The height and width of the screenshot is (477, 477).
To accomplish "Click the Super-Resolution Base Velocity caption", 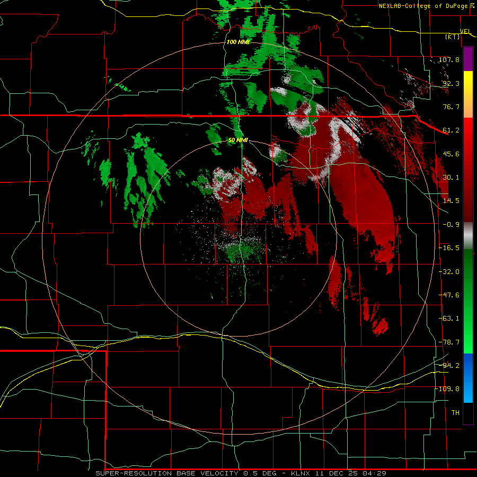I will coord(241,473).
